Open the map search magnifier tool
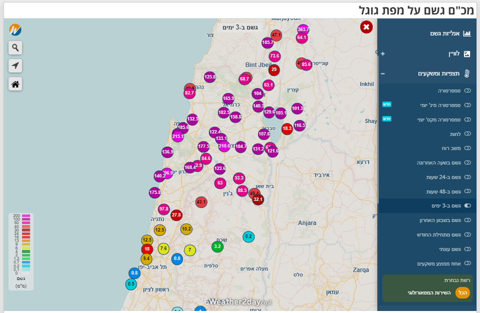This screenshot has width=480, height=313. pyautogui.click(x=15, y=47)
